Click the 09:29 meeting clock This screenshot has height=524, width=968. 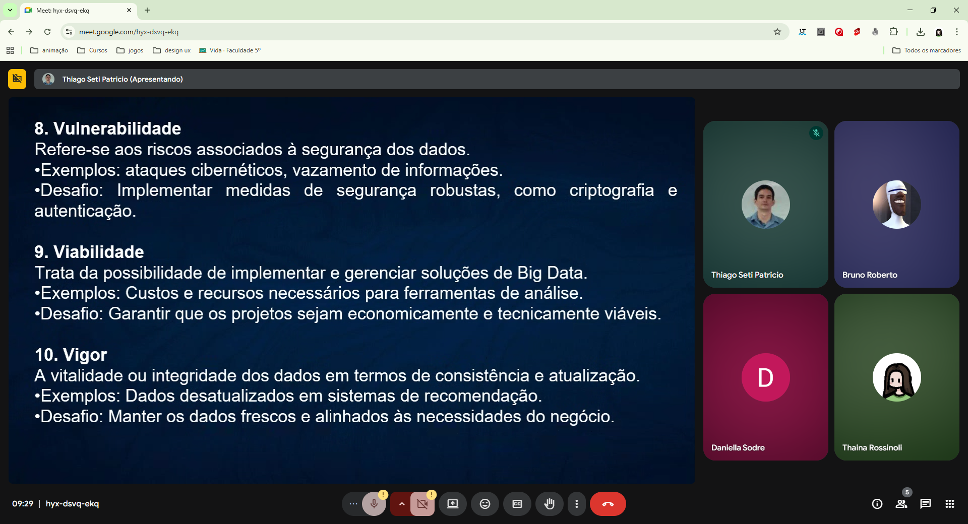(23, 504)
